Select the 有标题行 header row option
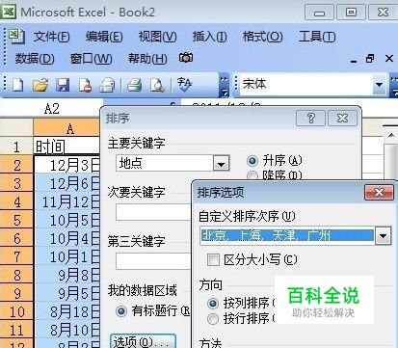Image resolution: width=398 pixels, height=348 pixels. pos(121,311)
